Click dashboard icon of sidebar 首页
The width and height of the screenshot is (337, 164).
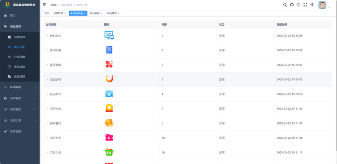[x=5, y=16]
